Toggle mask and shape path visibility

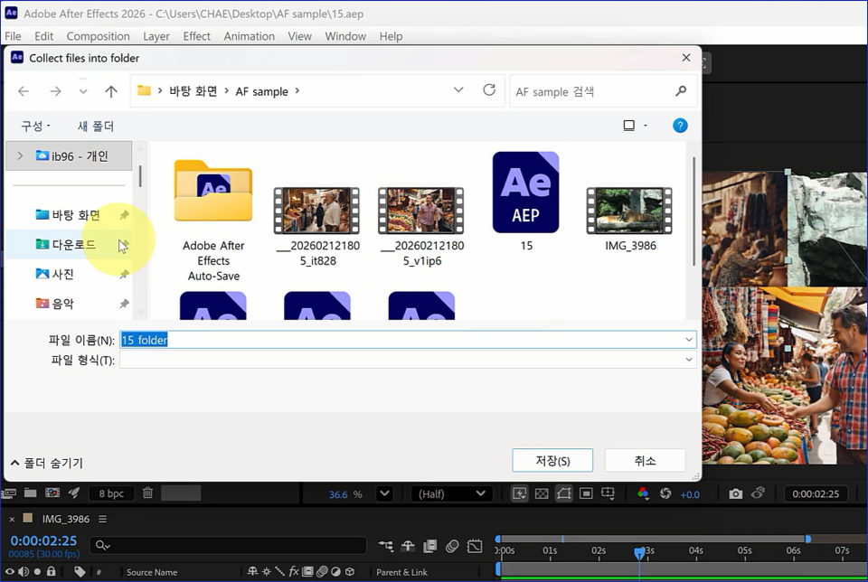click(x=564, y=493)
